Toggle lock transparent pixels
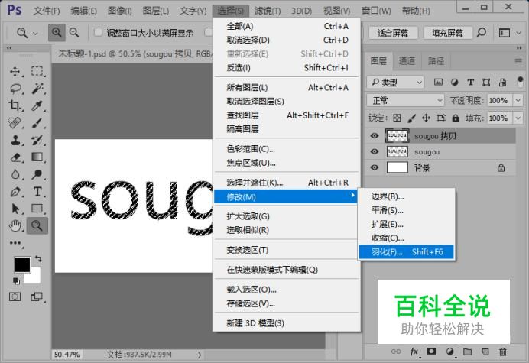529x363 pixels. [397, 118]
